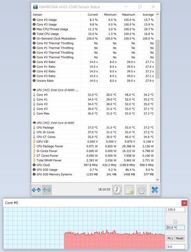
Task: Click the Core Max thermometer icon
Action: click(x=34, y=113)
